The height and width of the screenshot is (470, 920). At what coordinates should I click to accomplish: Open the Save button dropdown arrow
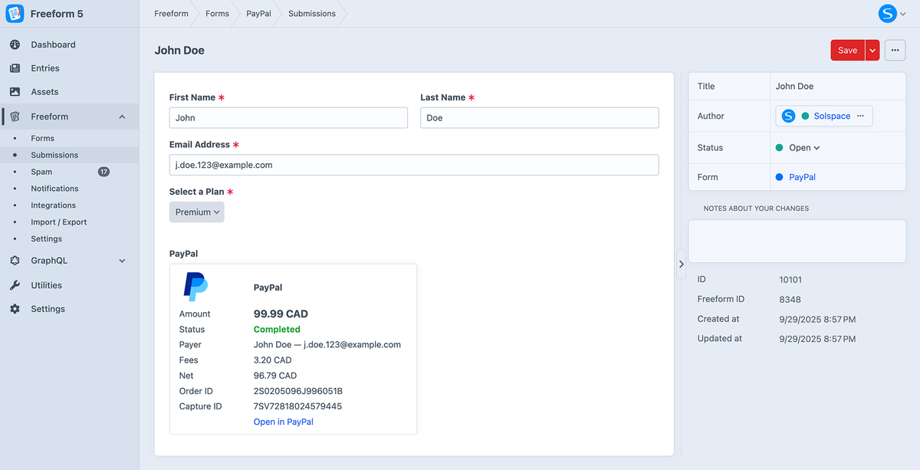point(872,51)
